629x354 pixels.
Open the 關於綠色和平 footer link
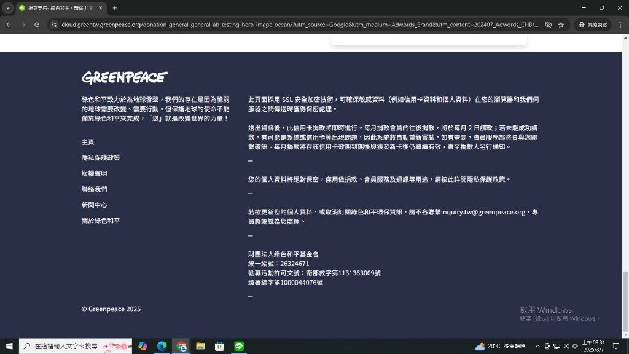tap(101, 221)
